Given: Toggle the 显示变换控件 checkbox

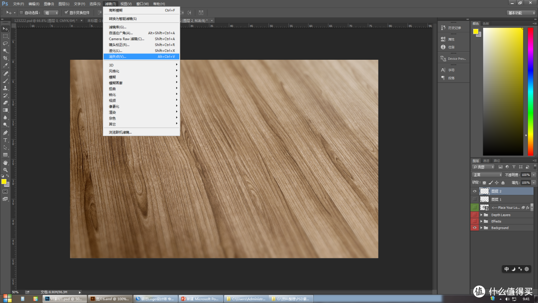Looking at the screenshot, I should point(66,12).
